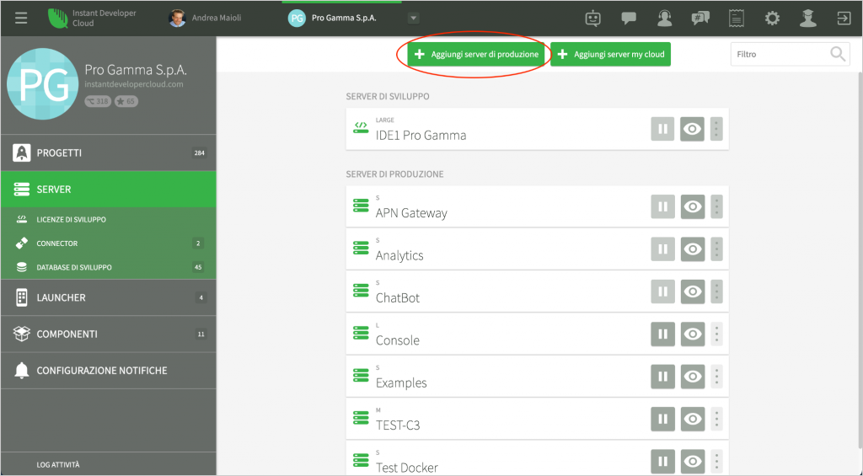863x476 pixels.
Task: Click eye icon for Analytics
Action: tap(693, 249)
